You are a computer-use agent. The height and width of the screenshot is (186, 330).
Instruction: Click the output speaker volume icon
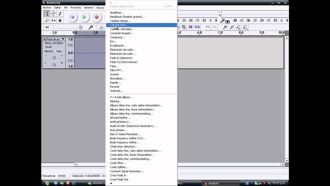(47, 27)
